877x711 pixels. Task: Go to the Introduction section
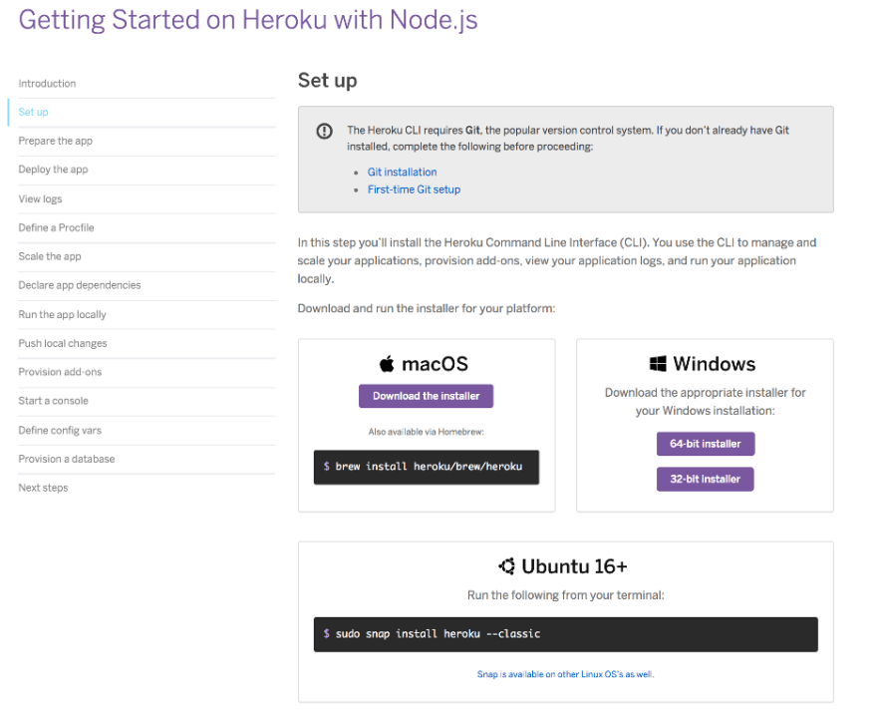pyautogui.click(x=47, y=84)
